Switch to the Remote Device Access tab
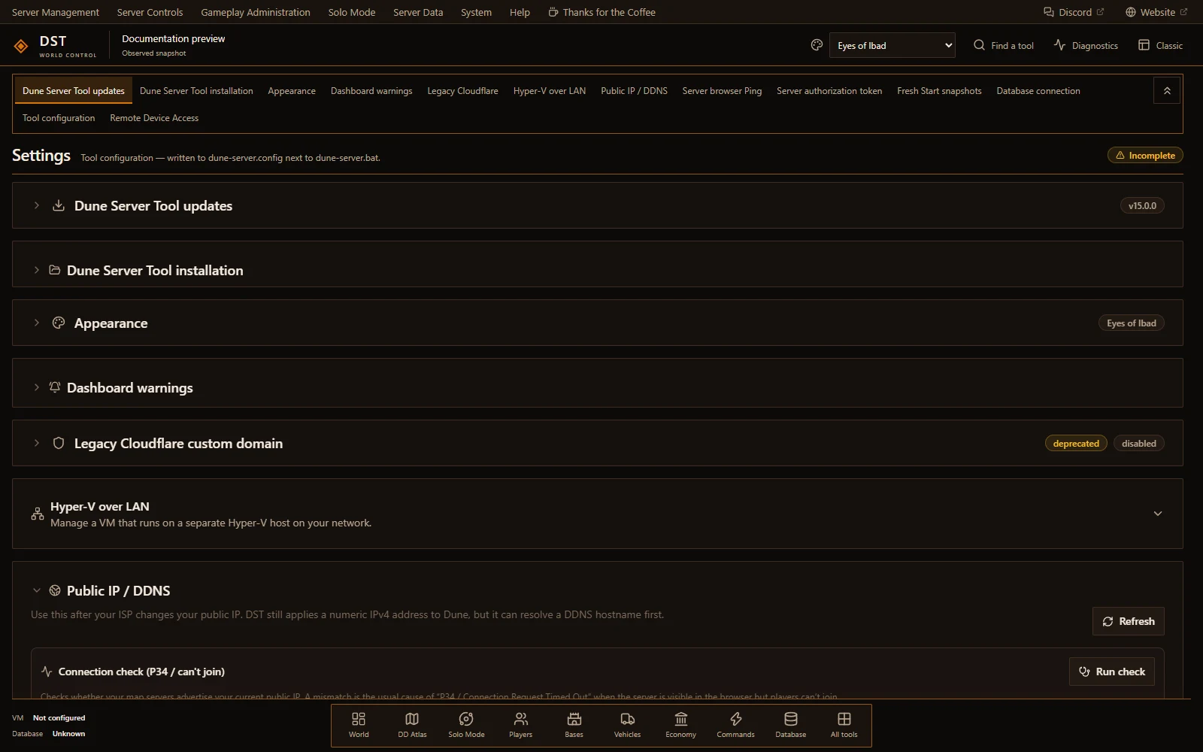The height and width of the screenshot is (752, 1203). (154, 118)
